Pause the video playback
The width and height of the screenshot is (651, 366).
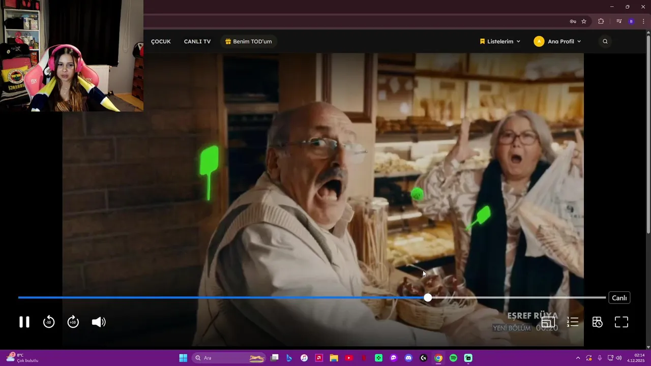click(x=24, y=322)
